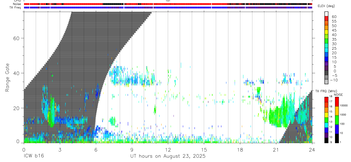Click the '100' value on NOISE colorbar
This screenshot has height=162, width=351.
[x=342, y=124]
